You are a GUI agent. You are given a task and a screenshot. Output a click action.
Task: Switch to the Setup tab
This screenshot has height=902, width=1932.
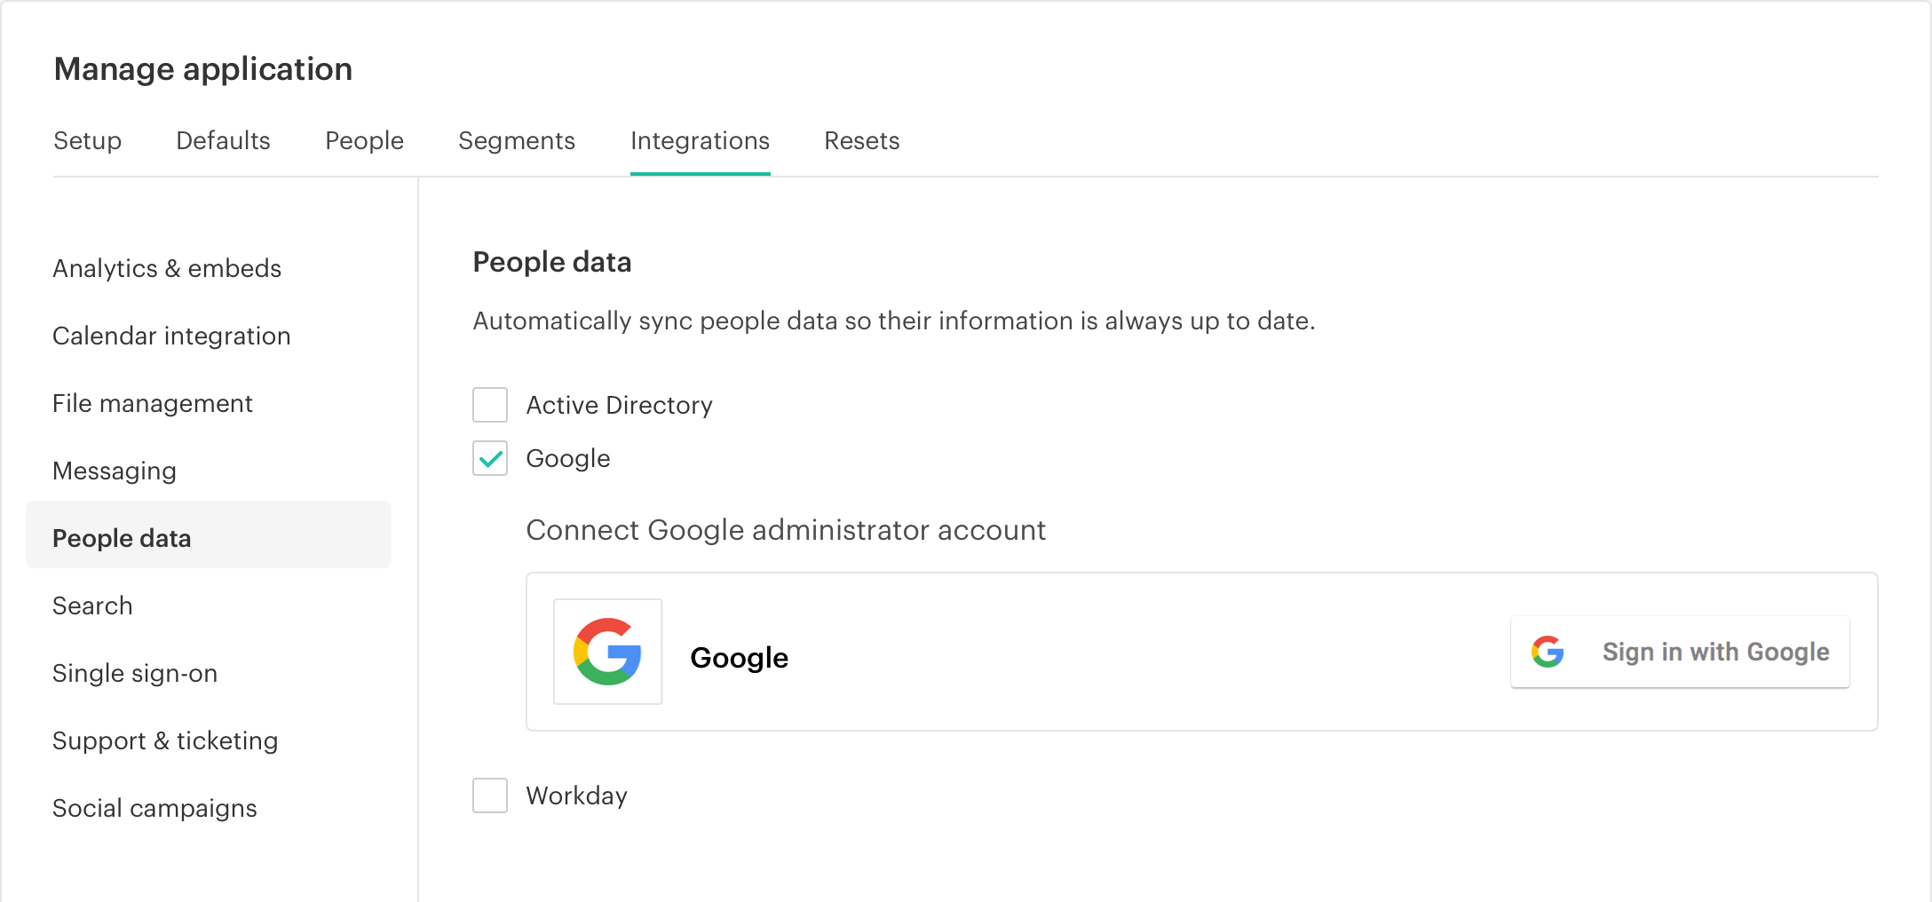(x=87, y=140)
